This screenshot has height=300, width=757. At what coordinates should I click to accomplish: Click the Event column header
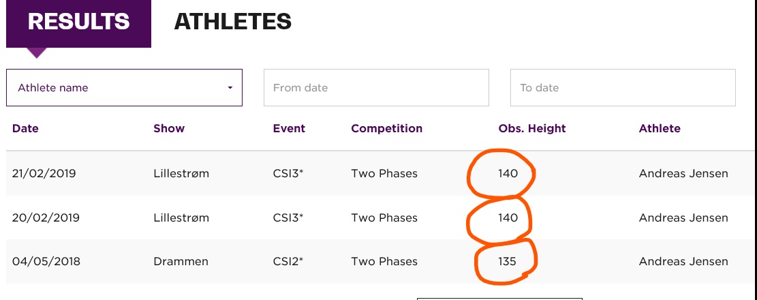289,128
